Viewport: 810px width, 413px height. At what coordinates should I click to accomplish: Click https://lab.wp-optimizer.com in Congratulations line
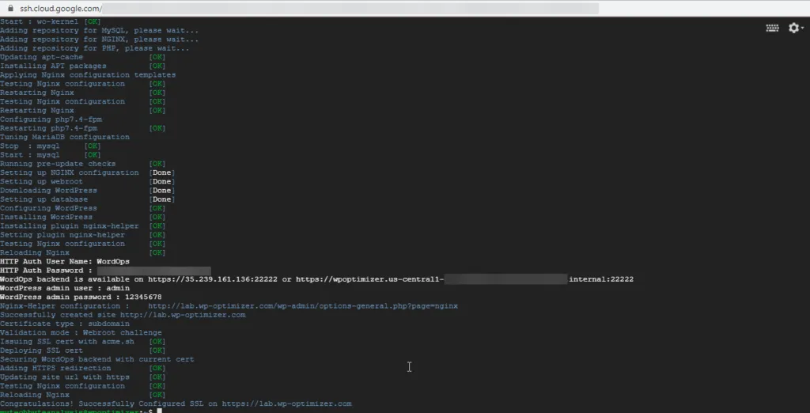point(286,404)
